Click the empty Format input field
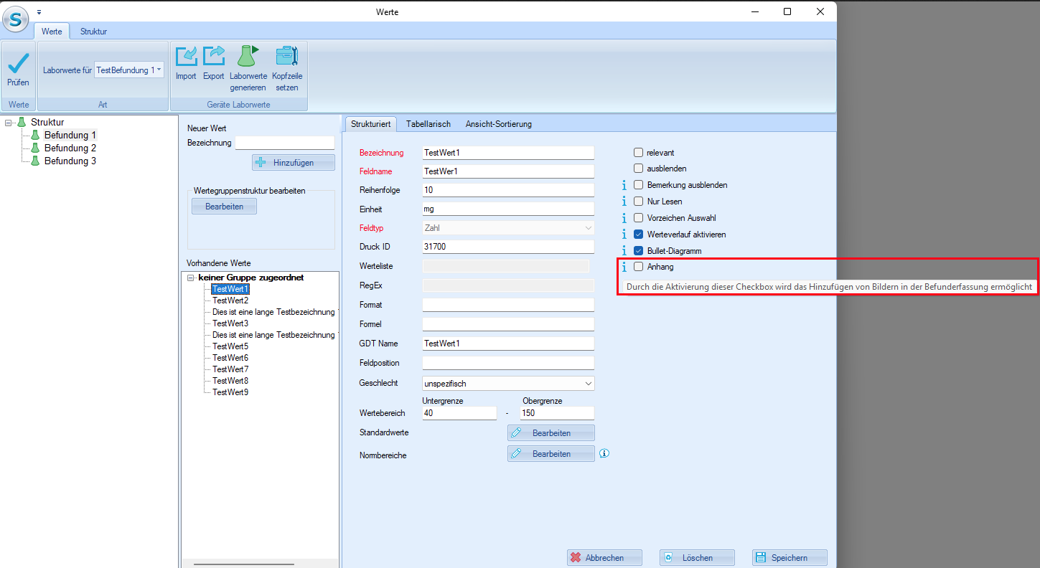The width and height of the screenshot is (1040, 568). [508, 305]
